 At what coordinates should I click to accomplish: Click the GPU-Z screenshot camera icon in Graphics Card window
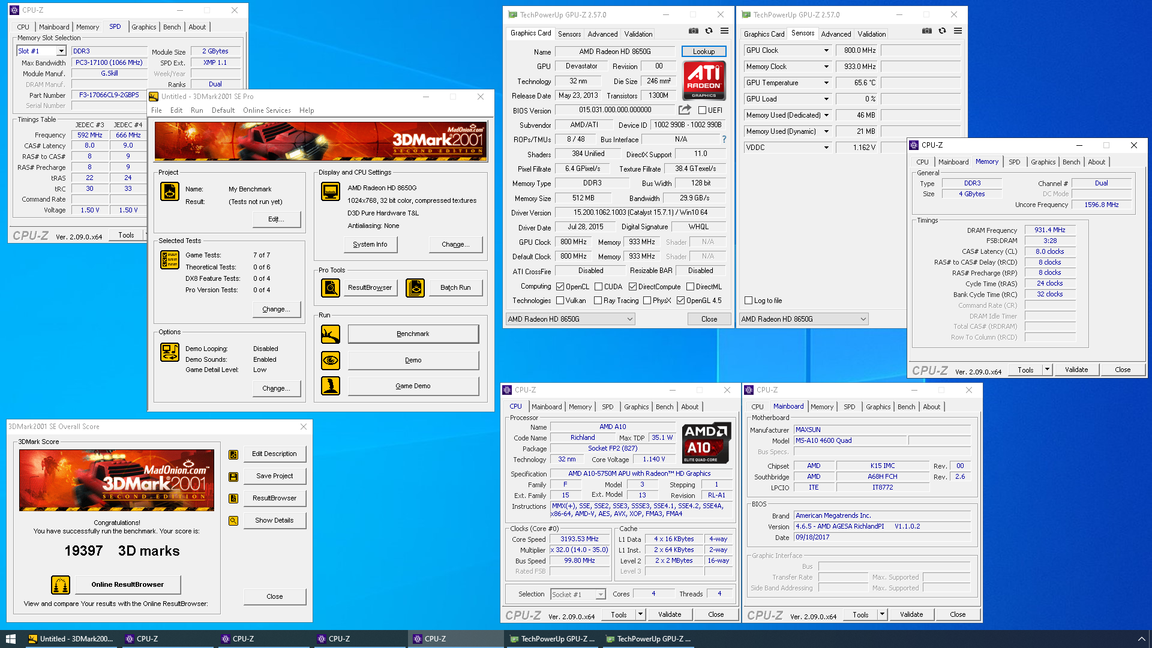(x=694, y=31)
